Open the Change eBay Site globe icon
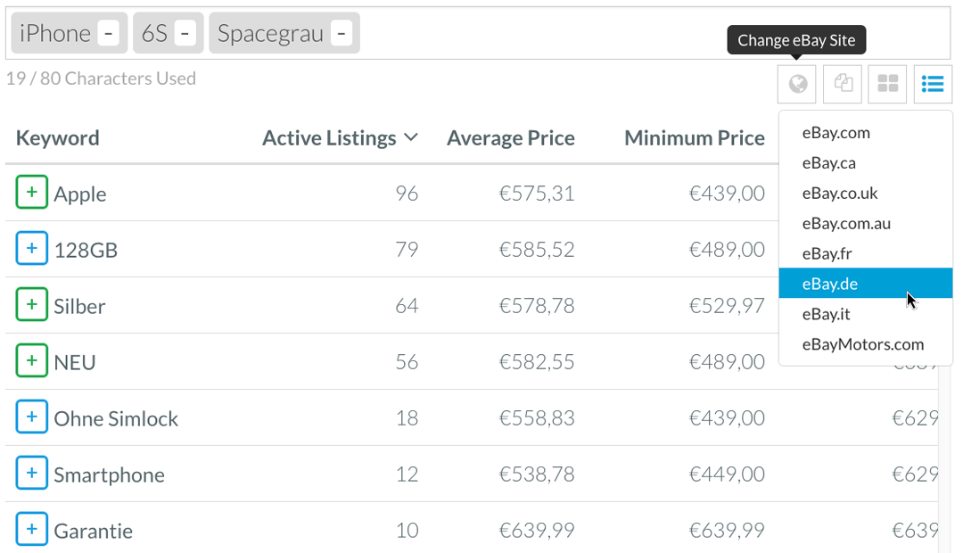The height and width of the screenshot is (553, 963). (x=796, y=84)
